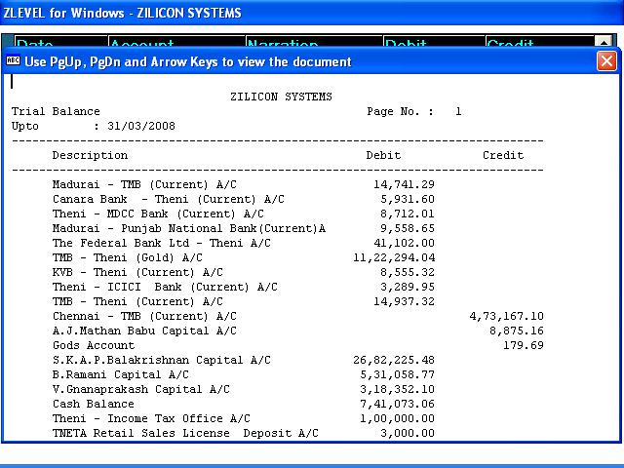This screenshot has height=468, width=624.
Task: Select 'Theni - MDCC Bank (Current) A/C' row
Action: [x=158, y=214]
